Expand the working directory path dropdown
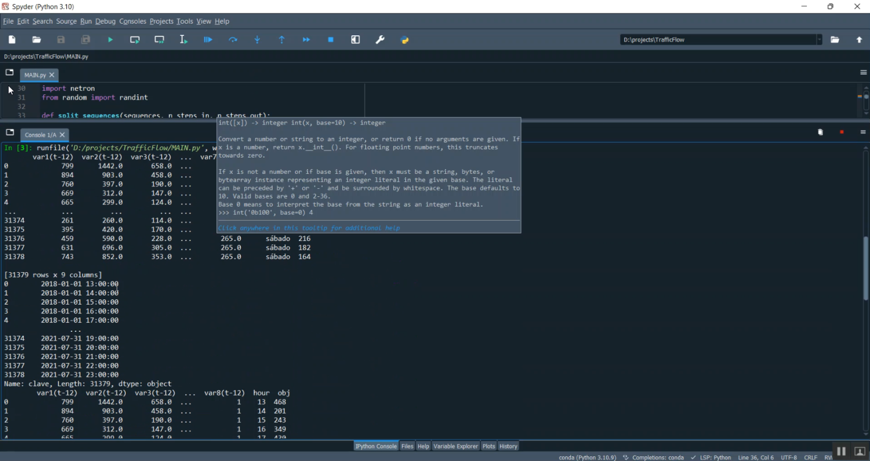Viewport: 870px width, 461px height. coord(819,40)
